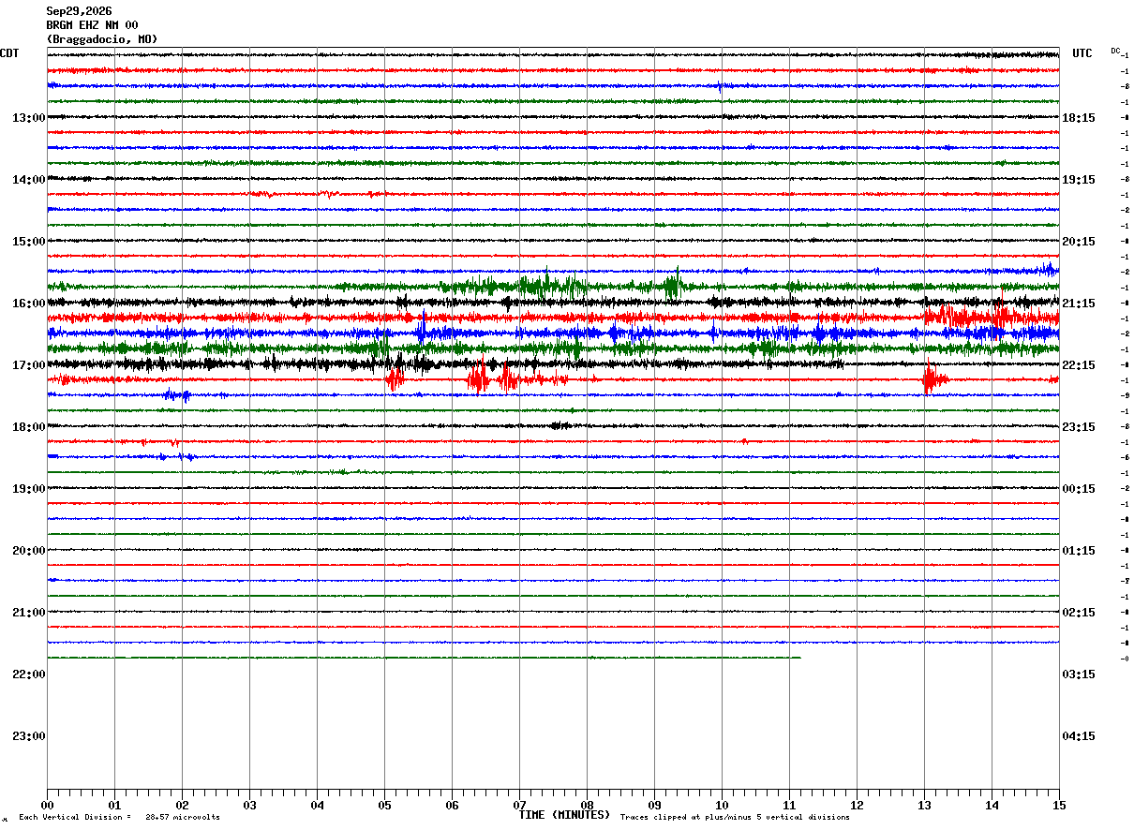Click the 23:00 CDT label

pyautogui.click(x=29, y=736)
